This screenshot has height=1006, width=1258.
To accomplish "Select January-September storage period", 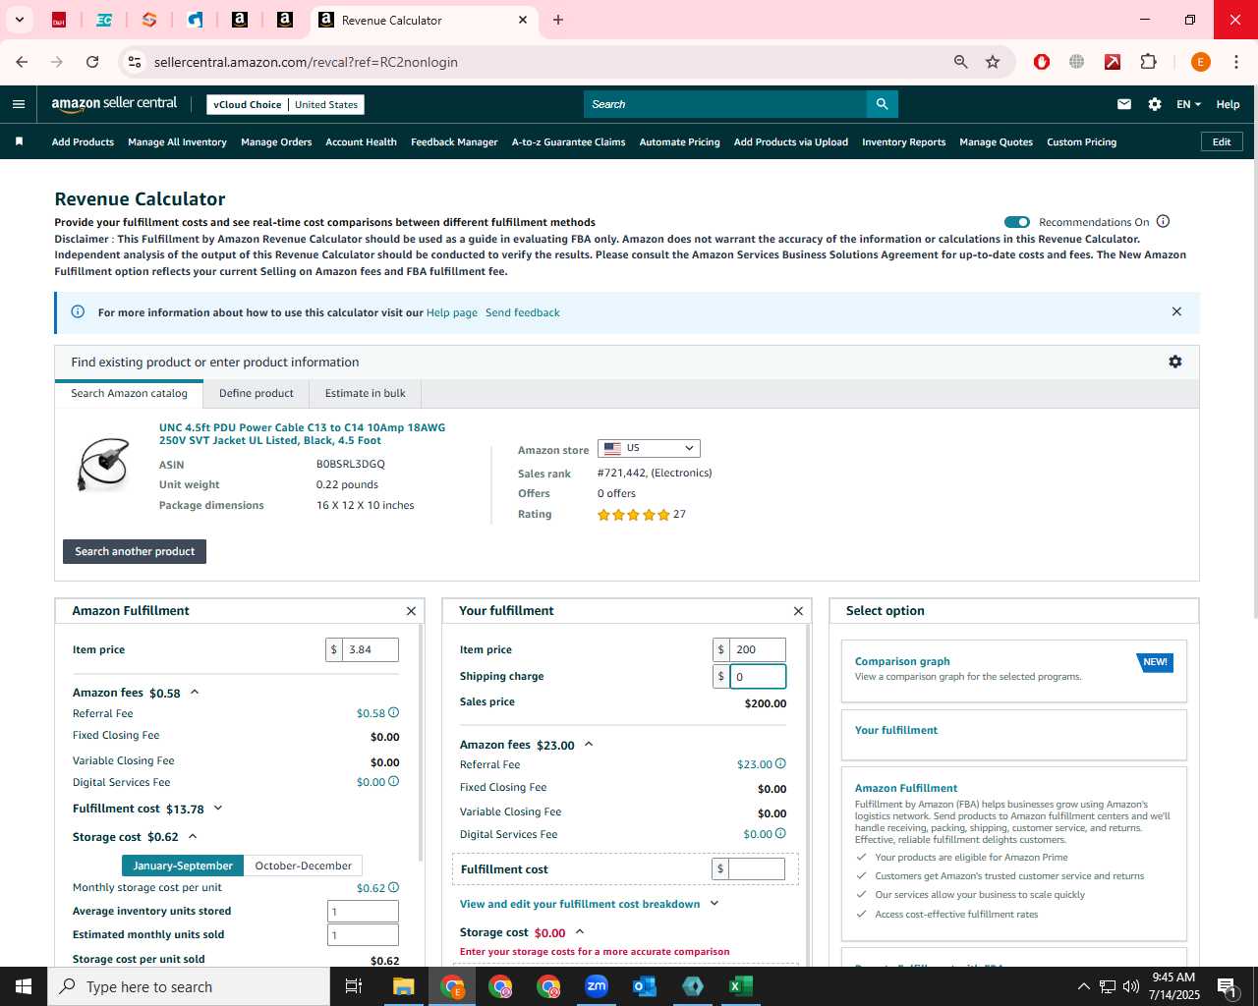I will (183, 866).
